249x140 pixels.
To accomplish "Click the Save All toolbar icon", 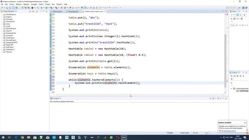I will 10,8.
